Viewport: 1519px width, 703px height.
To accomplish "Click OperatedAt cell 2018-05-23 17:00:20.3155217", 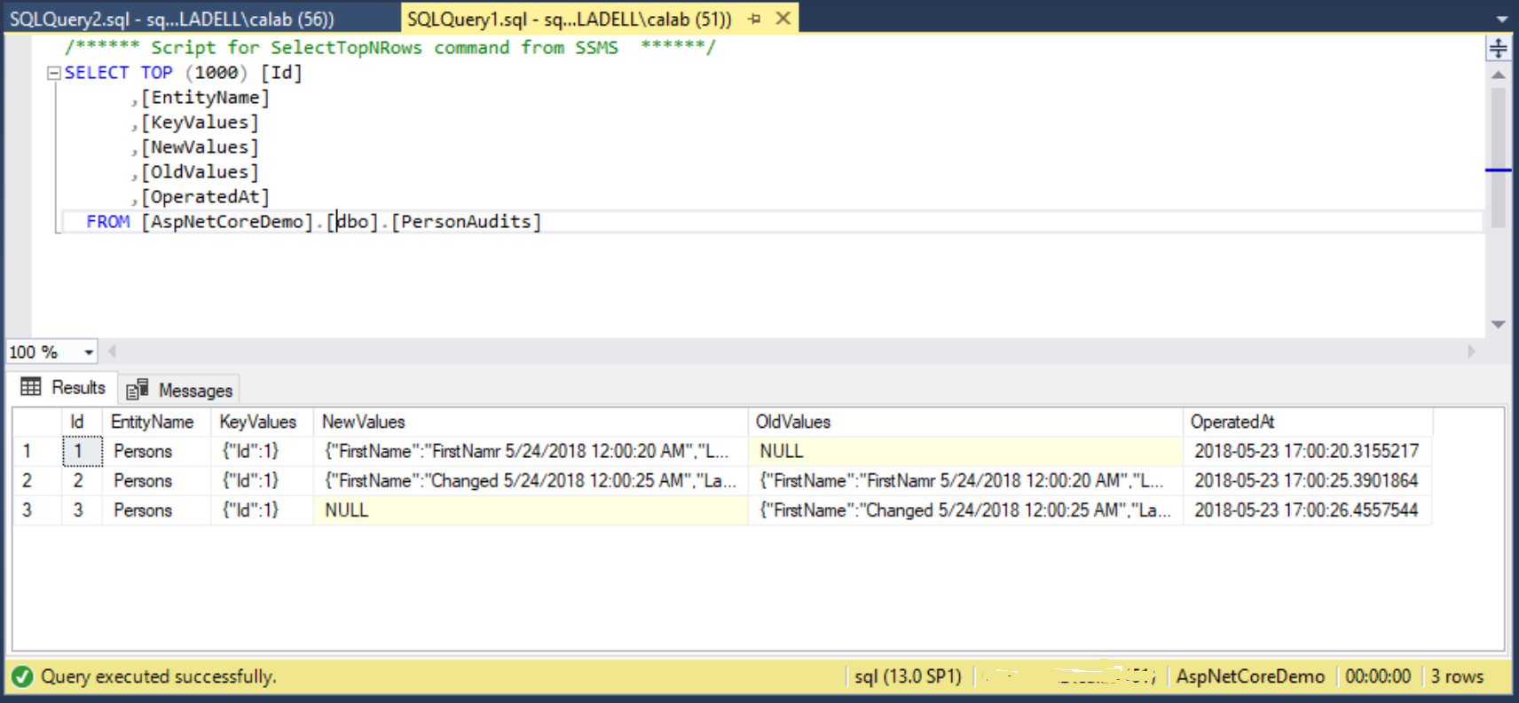I will [1308, 451].
